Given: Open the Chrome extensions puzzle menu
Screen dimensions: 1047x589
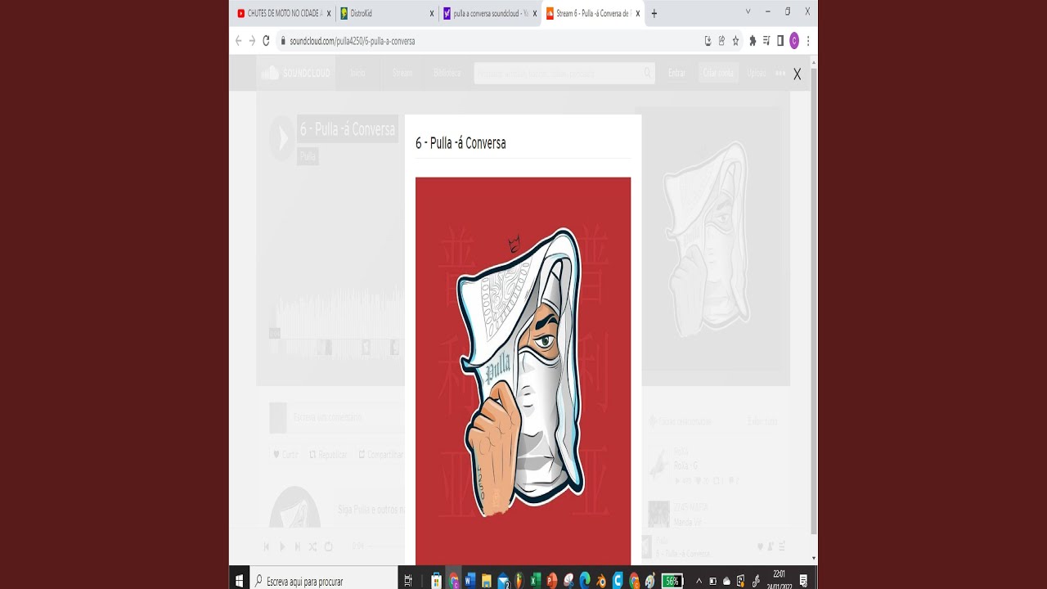Looking at the screenshot, I should tap(753, 40).
